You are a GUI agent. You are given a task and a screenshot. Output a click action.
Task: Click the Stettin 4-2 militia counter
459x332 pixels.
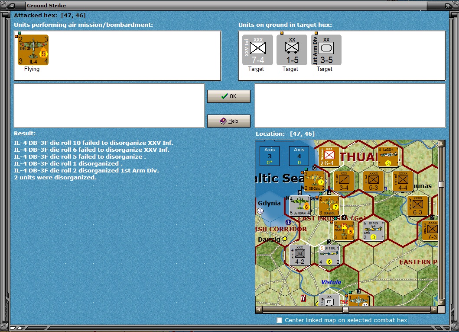pyautogui.click(x=300, y=255)
